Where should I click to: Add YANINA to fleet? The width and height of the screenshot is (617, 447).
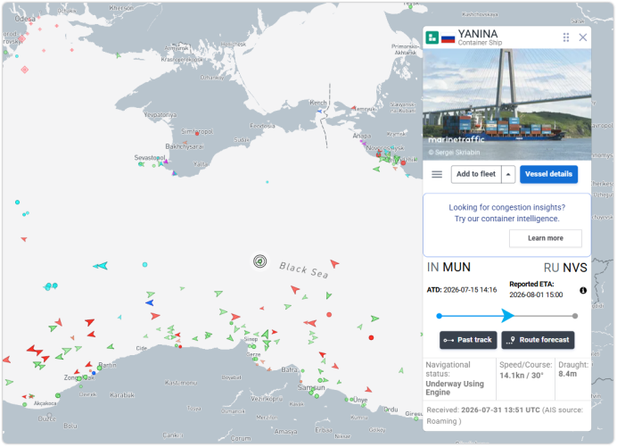[x=476, y=175]
